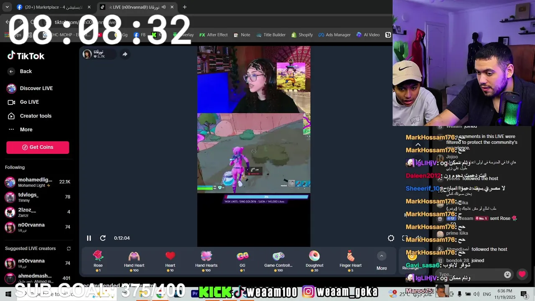The image size is (535, 301).
Task: Open the Note bookmark
Action: click(x=242, y=35)
